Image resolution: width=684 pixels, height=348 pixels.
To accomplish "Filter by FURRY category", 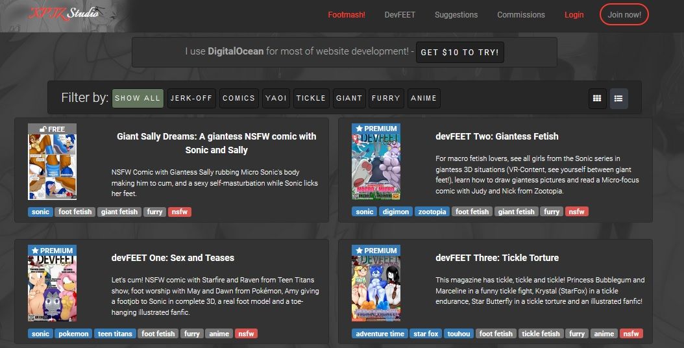I will click(x=386, y=98).
